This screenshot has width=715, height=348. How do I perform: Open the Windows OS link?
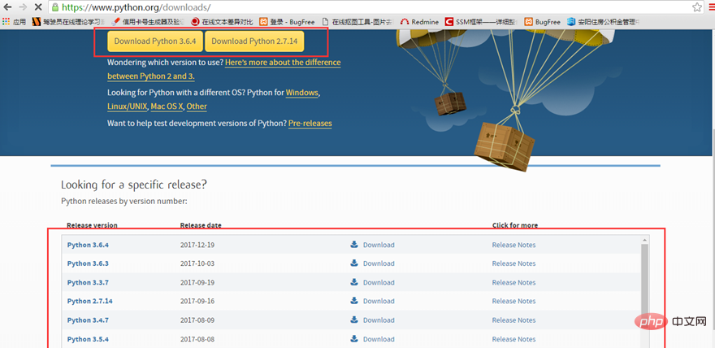[302, 93]
